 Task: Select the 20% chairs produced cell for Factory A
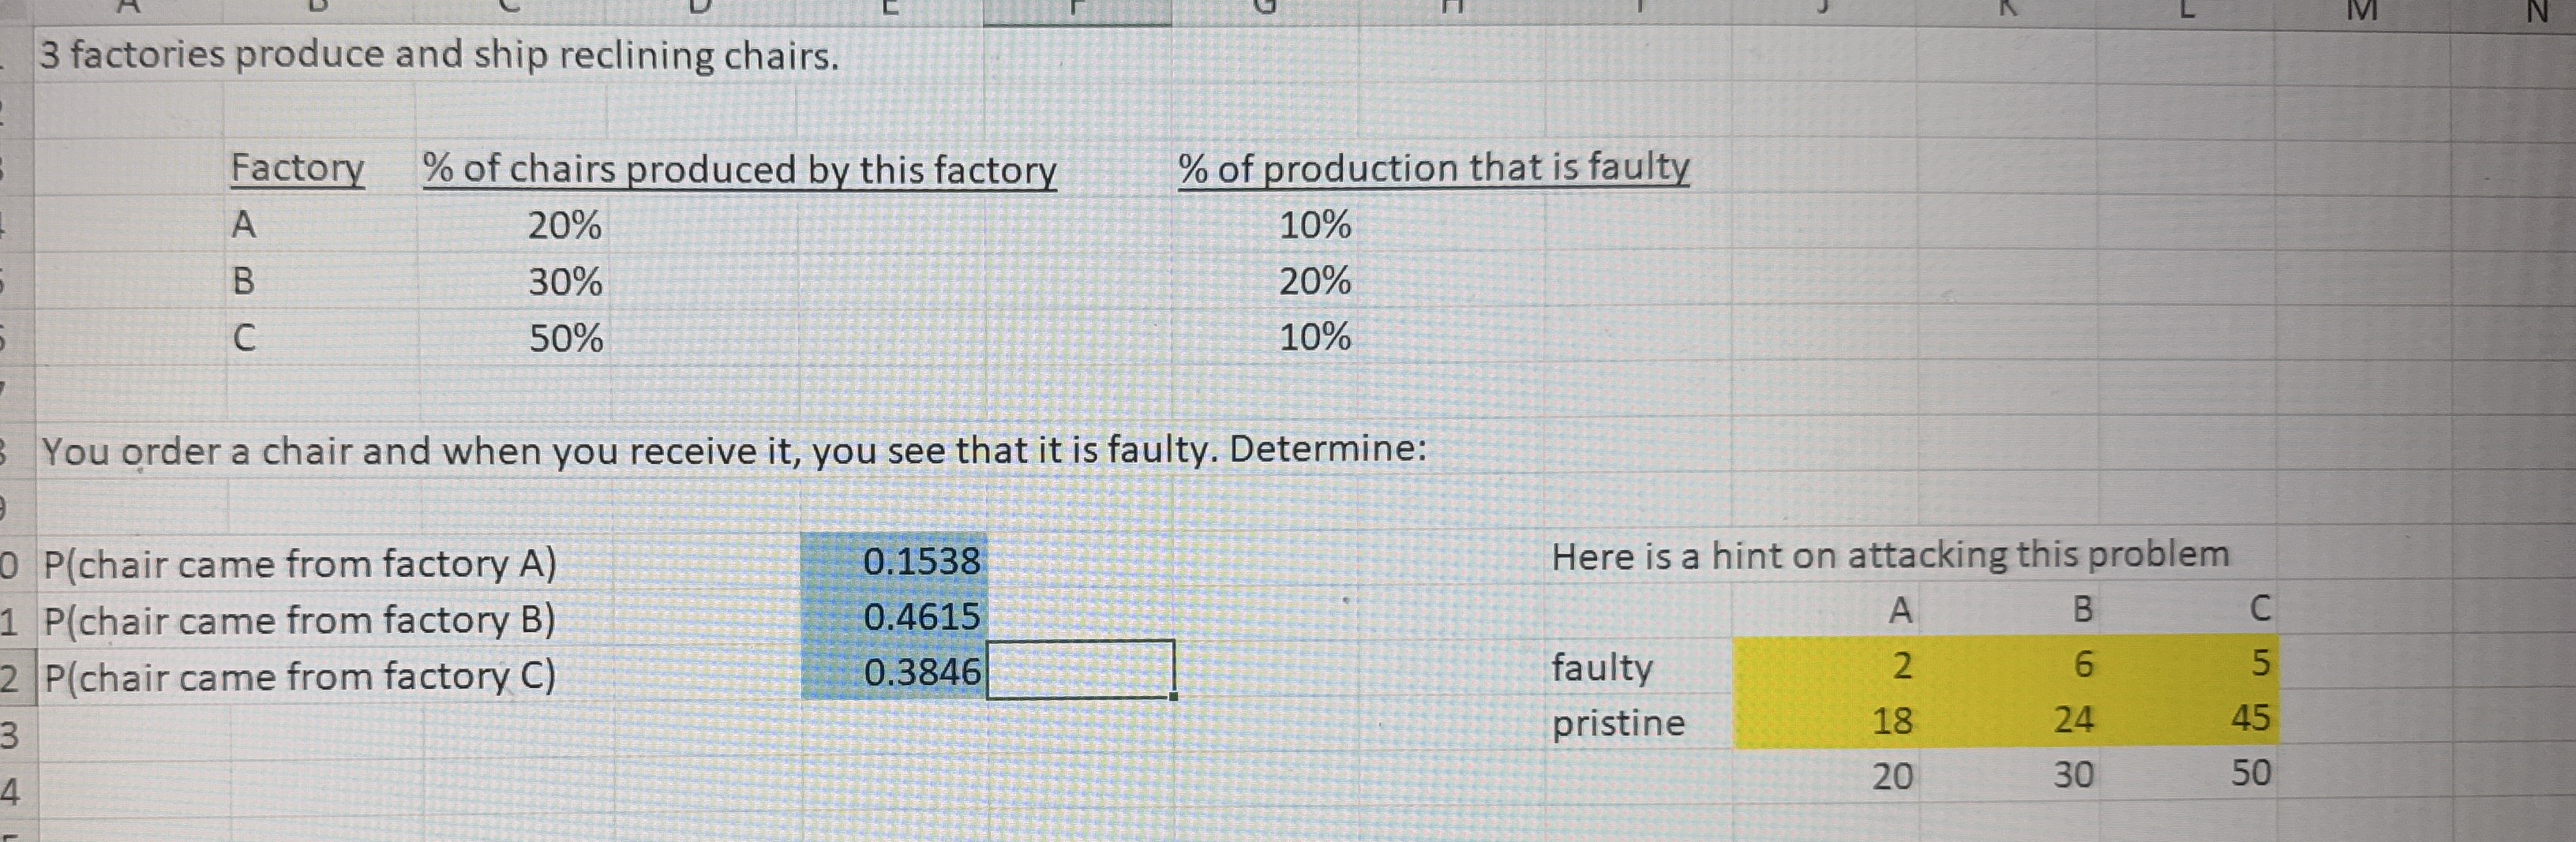tap(565, 227)
